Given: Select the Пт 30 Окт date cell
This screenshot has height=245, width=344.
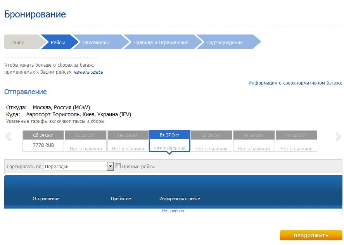Looking at the screenshot, I should [296, 141].
